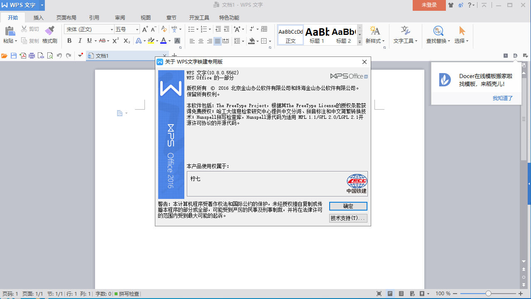Apply subscript X₂ formatting
Screen dimensions: 531x299
(x=127, y=41)
